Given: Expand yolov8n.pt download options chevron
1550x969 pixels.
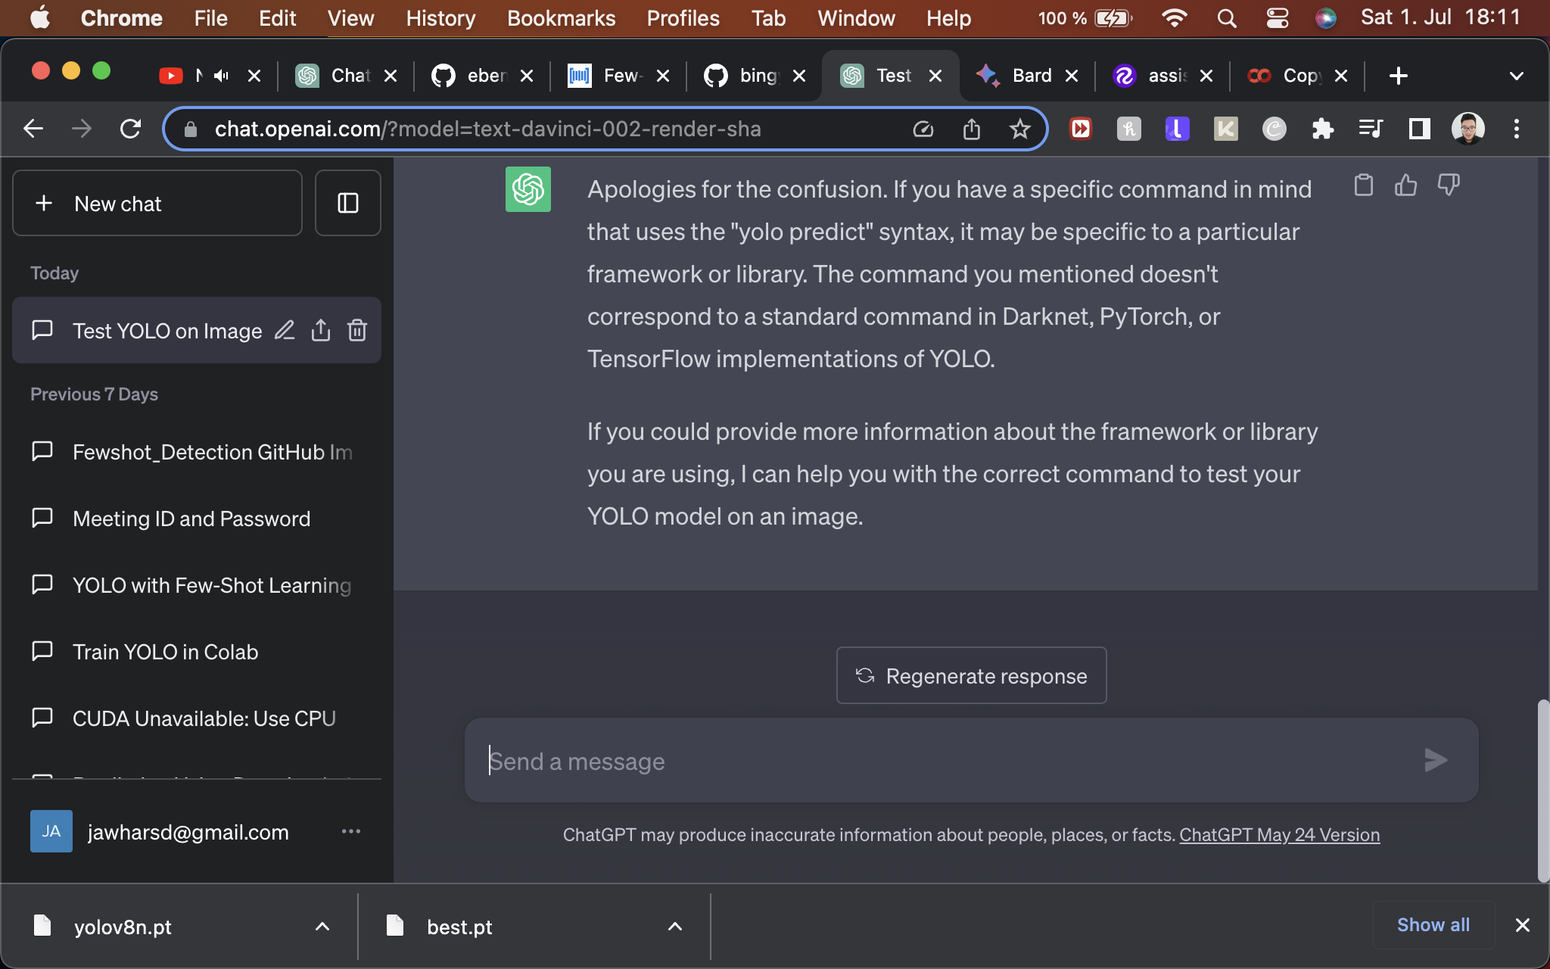Looking at the screenshot, I should 322,927.
